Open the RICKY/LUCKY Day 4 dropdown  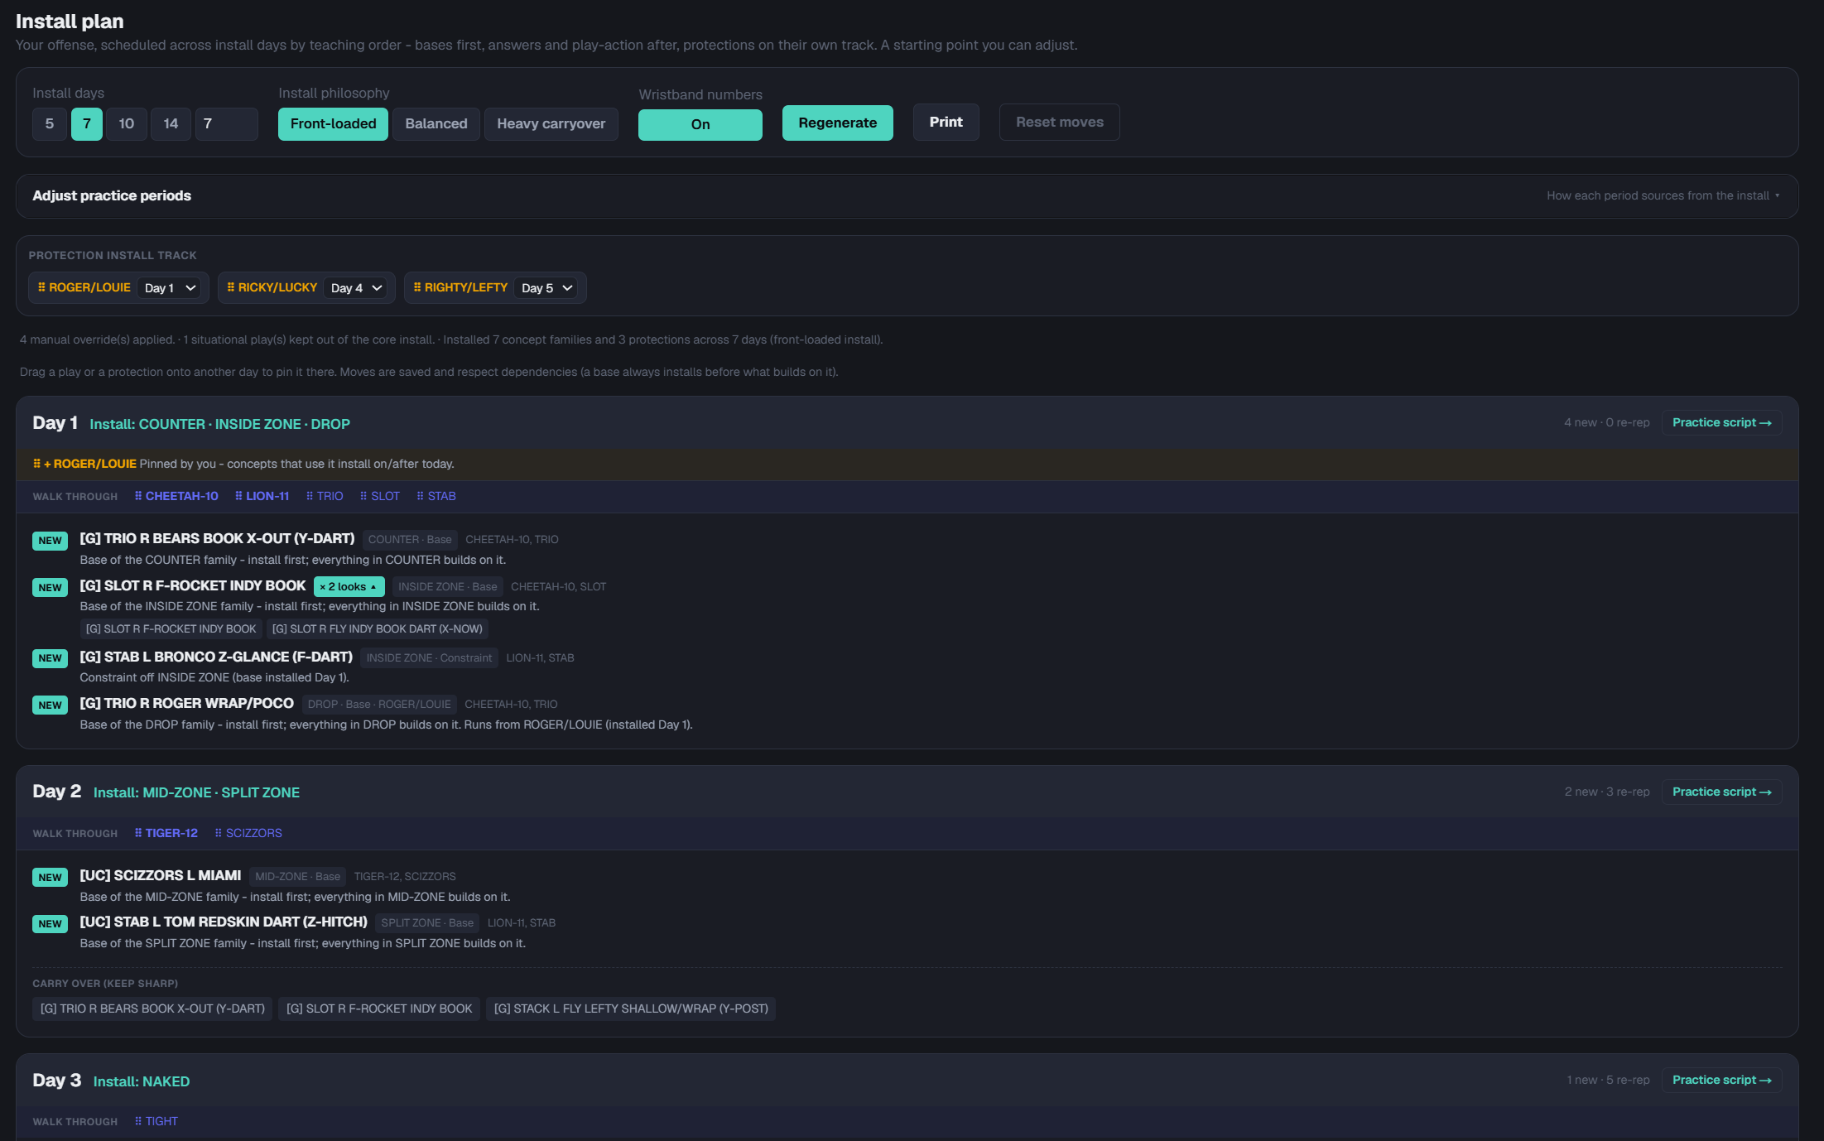point(357,288)
